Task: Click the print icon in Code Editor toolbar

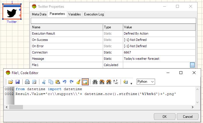Action: click(27, 82)
